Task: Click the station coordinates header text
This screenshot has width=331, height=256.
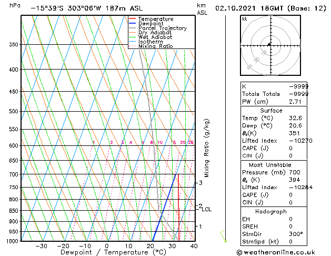Action: pyautogui.click(x=86, y=8)
